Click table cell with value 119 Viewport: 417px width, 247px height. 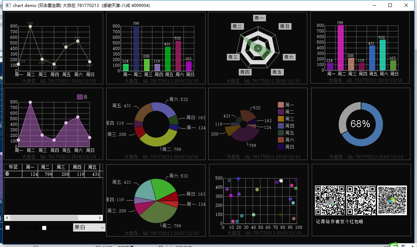tap(77, 174)
